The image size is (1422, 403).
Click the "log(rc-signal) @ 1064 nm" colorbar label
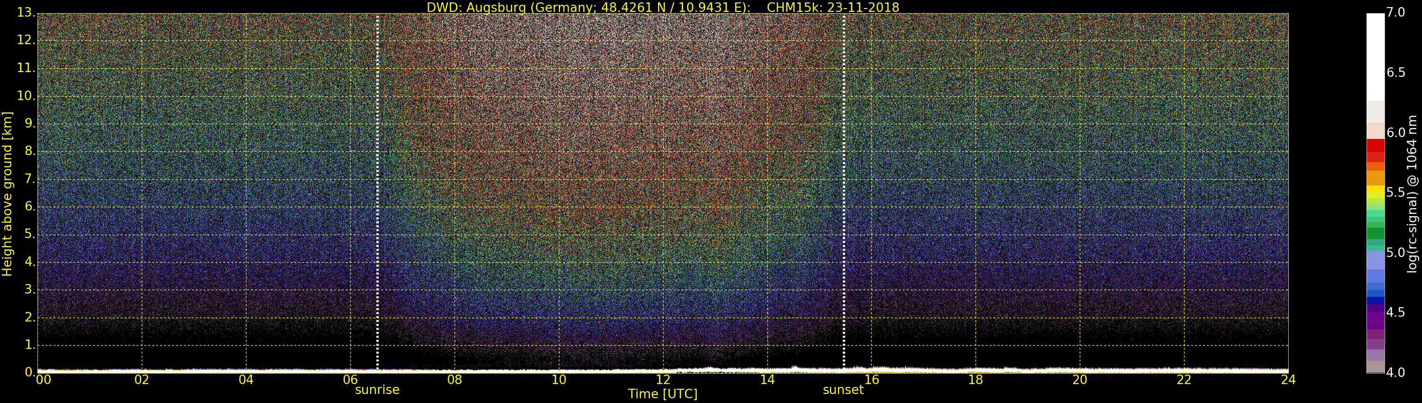[x=1412, y=193]
